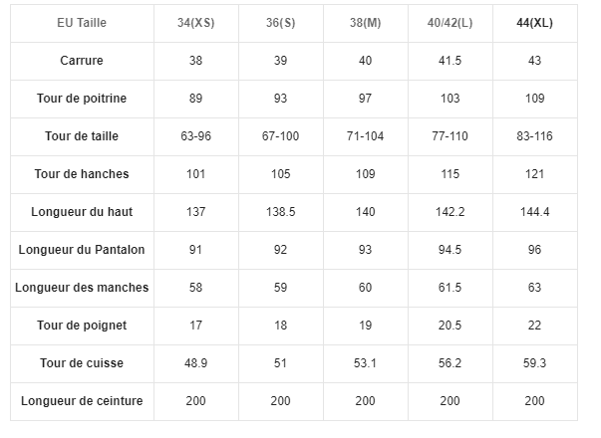601x438 pixels.
Task: Select the 138.5 top length cell
Action: (281, 212)
